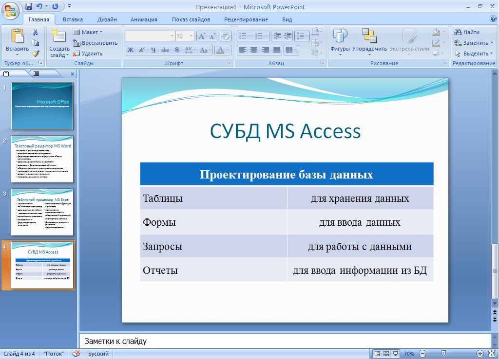
Task: Click the Вставить paste icon
Action: [17, 36]
